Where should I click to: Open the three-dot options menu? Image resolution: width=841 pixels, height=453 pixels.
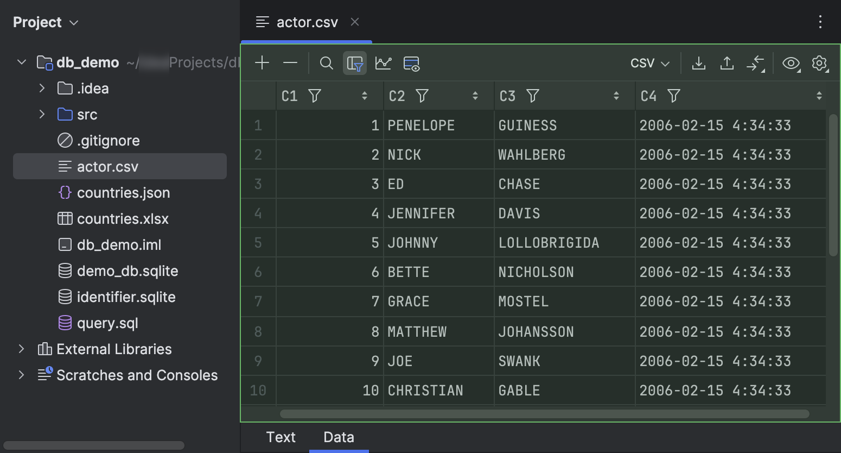tap(820, 22)
